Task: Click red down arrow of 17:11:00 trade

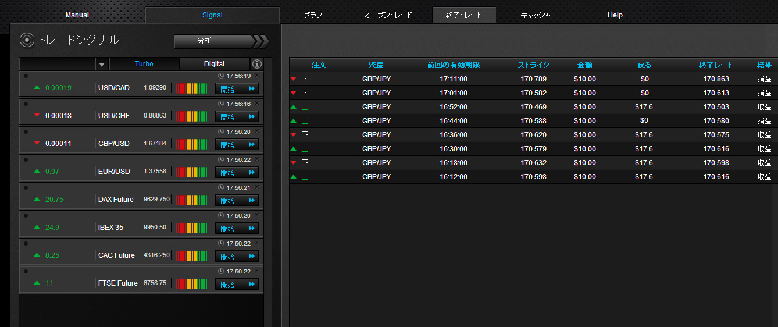Action: pos(294,79)
